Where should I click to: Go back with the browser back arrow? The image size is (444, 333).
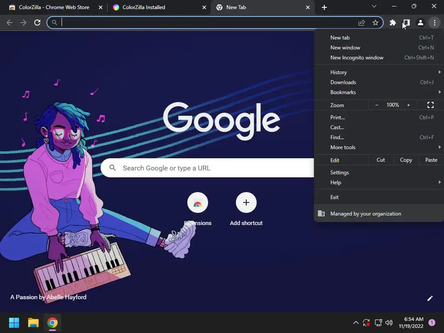click(10, 23)
